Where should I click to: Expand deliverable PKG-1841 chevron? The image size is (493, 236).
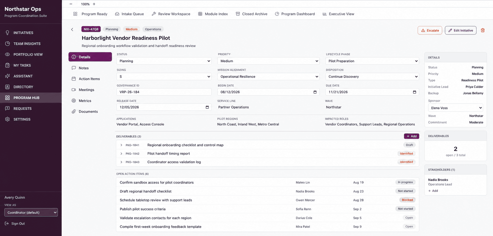121,145
